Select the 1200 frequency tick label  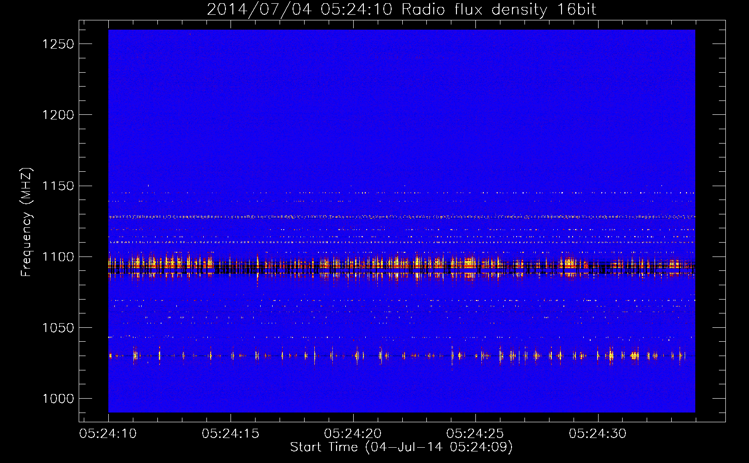point(58,115)
